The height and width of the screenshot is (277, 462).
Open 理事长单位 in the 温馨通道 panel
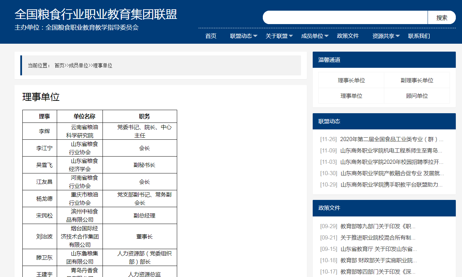click(x=351, y=80)
